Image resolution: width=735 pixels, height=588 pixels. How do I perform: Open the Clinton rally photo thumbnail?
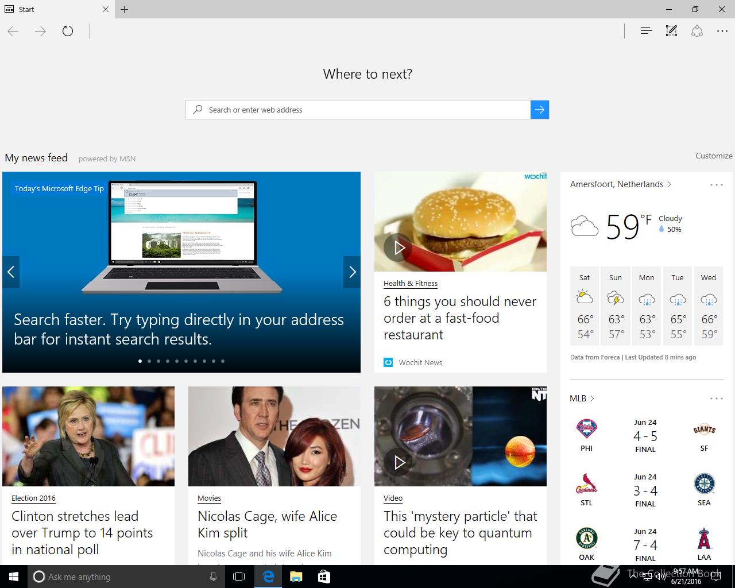(88, 436)
